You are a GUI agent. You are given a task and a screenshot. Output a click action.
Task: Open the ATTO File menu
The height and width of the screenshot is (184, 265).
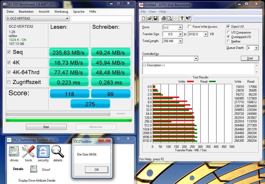tap(143, 12)
